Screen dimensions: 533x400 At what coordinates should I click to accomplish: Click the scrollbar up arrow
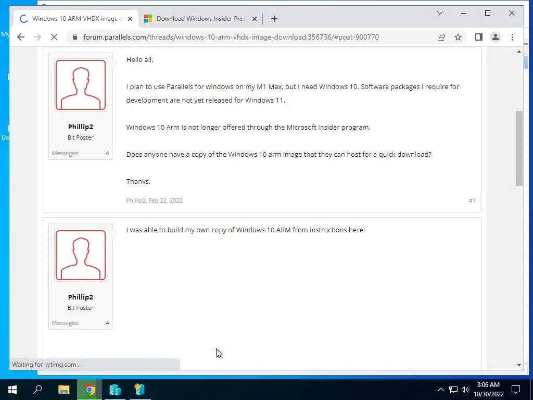coord(519,52)
